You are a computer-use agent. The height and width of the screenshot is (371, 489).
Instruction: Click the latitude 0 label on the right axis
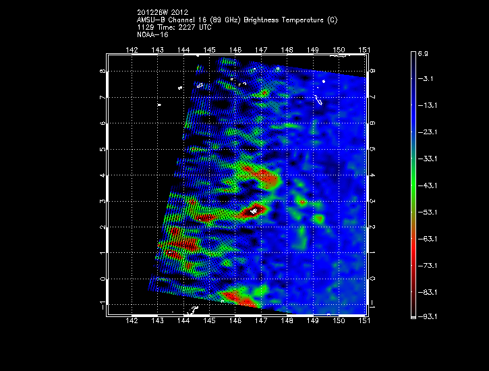[373, 279]
